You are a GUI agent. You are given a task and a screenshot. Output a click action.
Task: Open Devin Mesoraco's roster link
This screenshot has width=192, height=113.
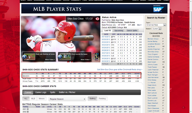153,108
